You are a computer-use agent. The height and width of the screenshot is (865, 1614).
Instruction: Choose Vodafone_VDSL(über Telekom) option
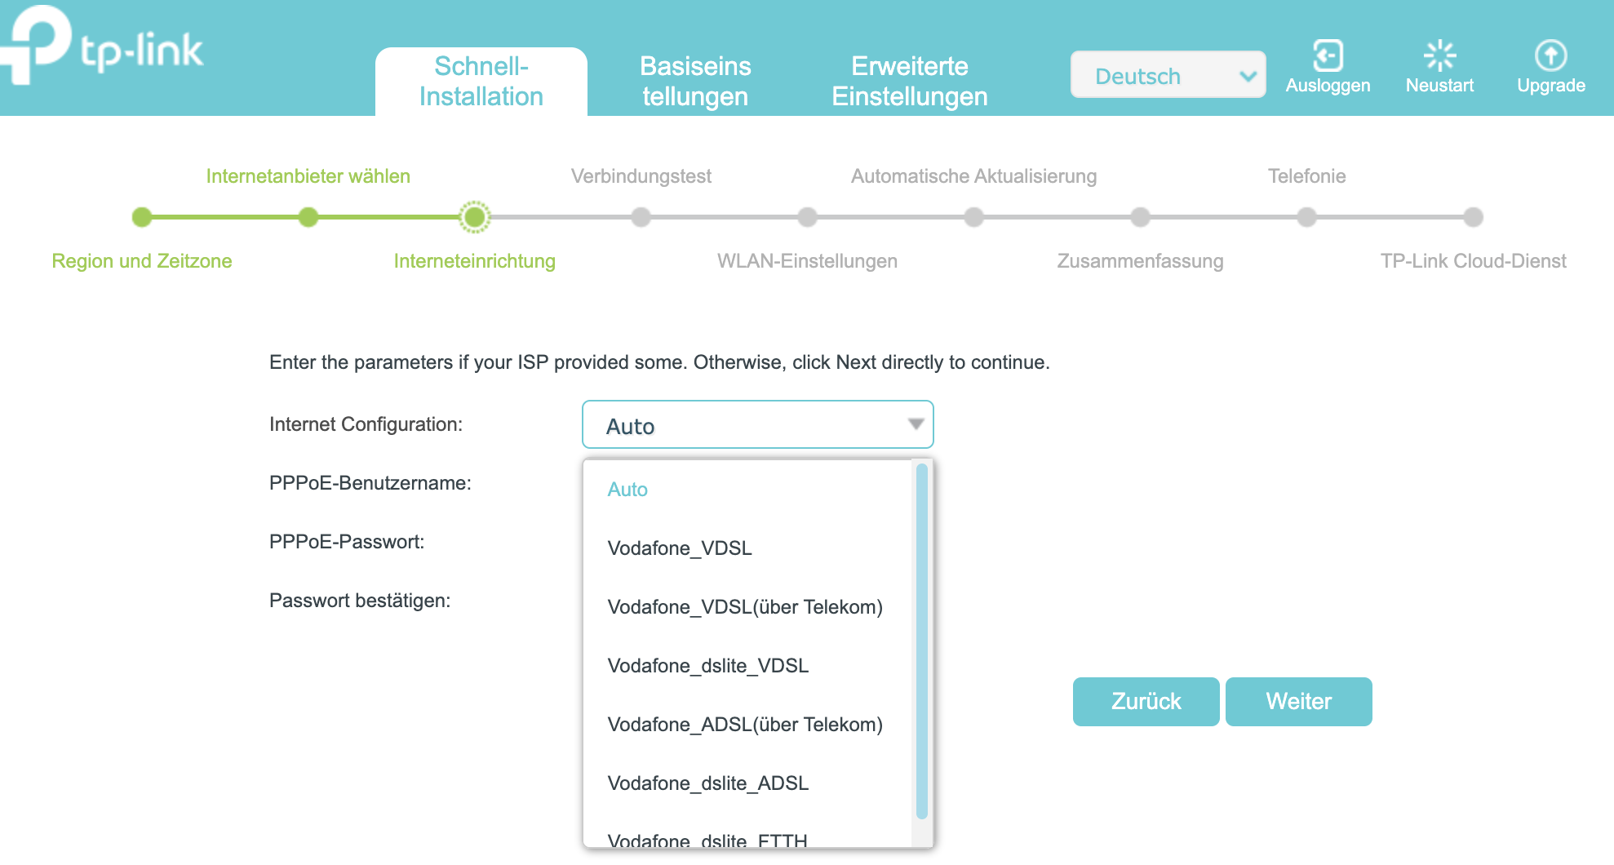click(x=745, y=607)
